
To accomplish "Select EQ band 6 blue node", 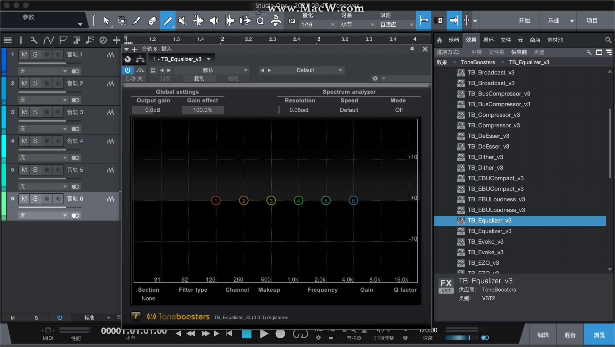I will pos(353,201).
